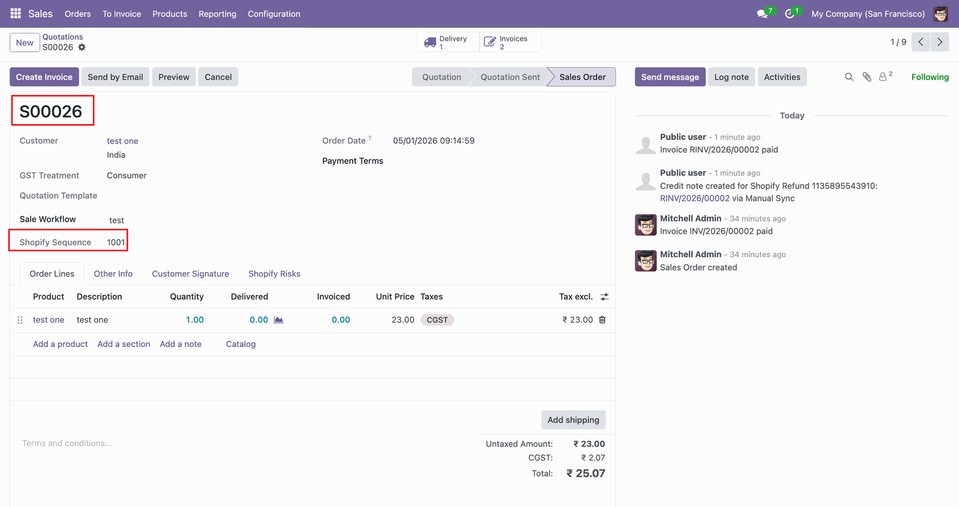Screen dimensions: 959x507
Task: Open the My Company (San Francisco) switcher
Action: coord(868,14)
